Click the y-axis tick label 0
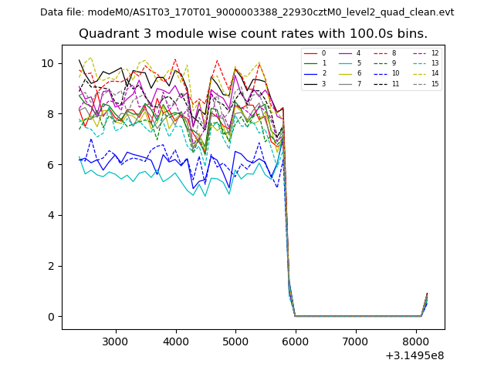The height and width of the screenshot is (370, 494). tap(51, 317)
